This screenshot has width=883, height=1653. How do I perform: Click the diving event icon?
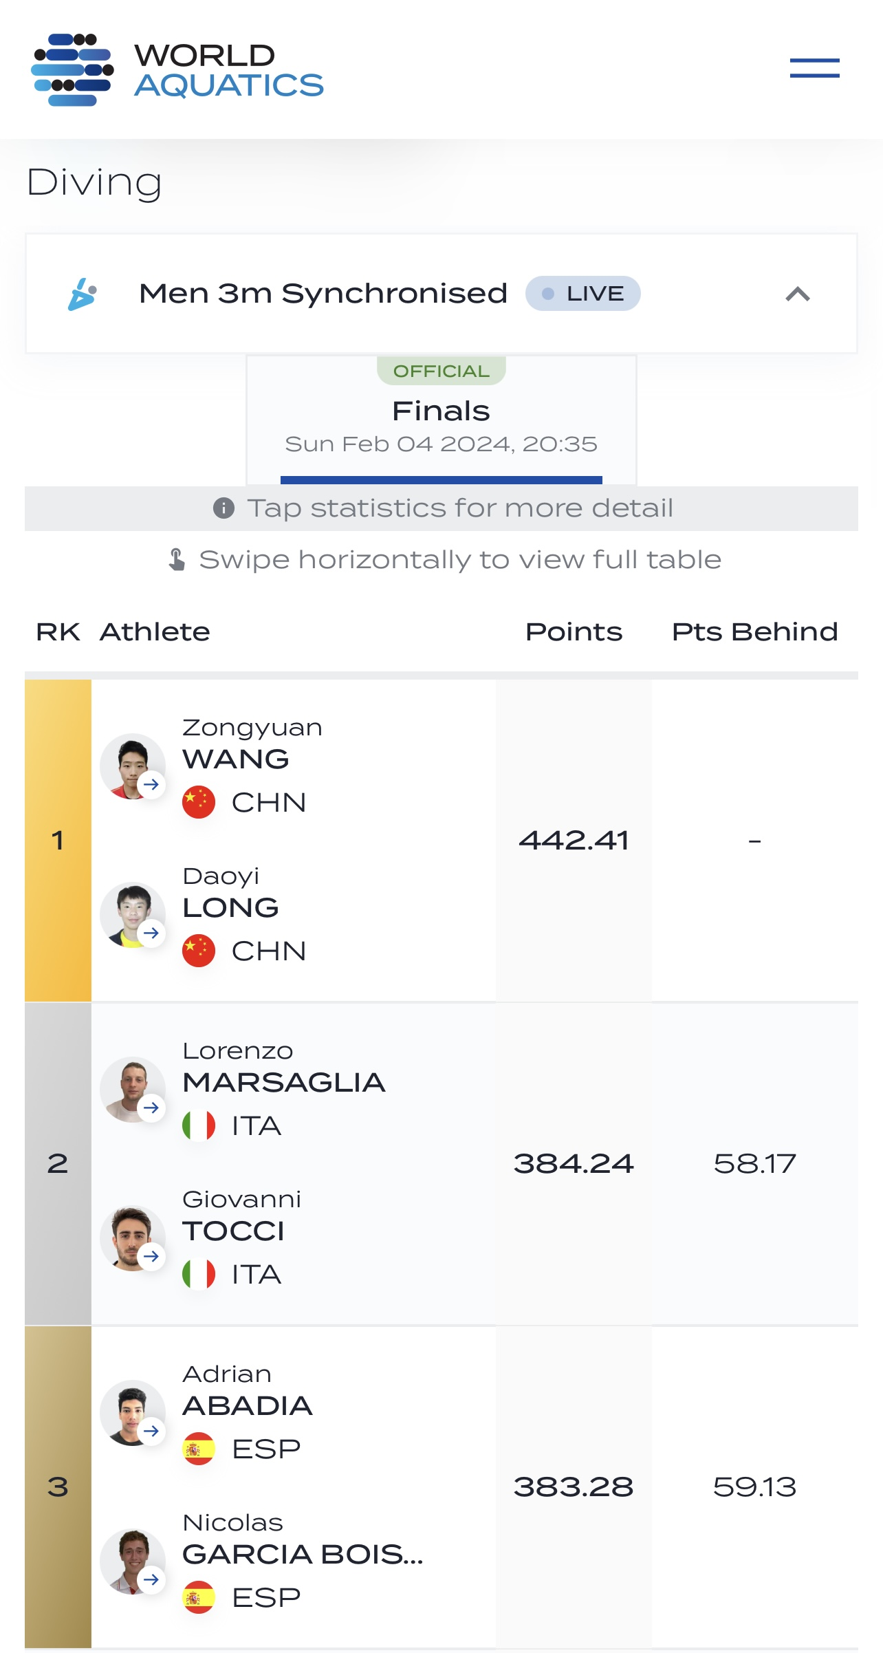click(83, 294)
